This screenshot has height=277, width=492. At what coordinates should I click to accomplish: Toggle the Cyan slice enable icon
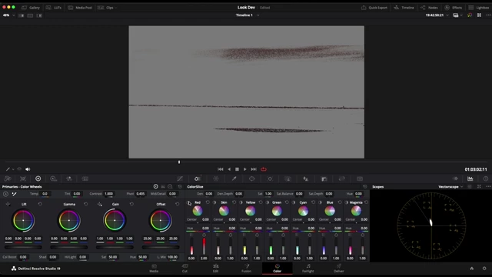[294, 202]
